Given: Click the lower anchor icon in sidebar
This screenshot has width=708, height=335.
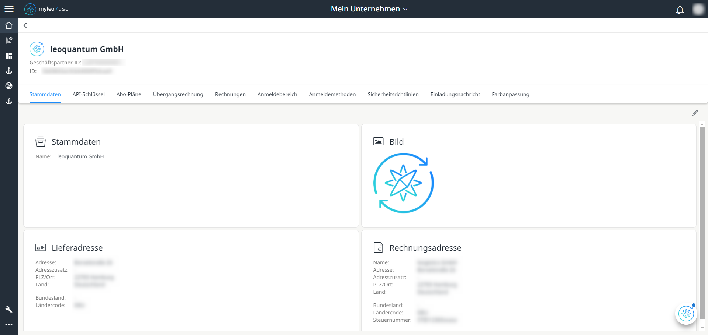Looking at the screenshot, I should pos(9,101).
